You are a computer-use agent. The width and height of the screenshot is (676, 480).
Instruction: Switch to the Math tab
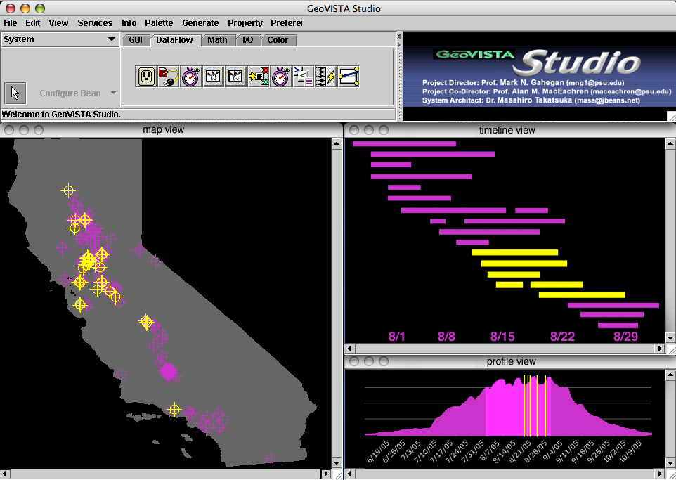(x=217, y=40)
